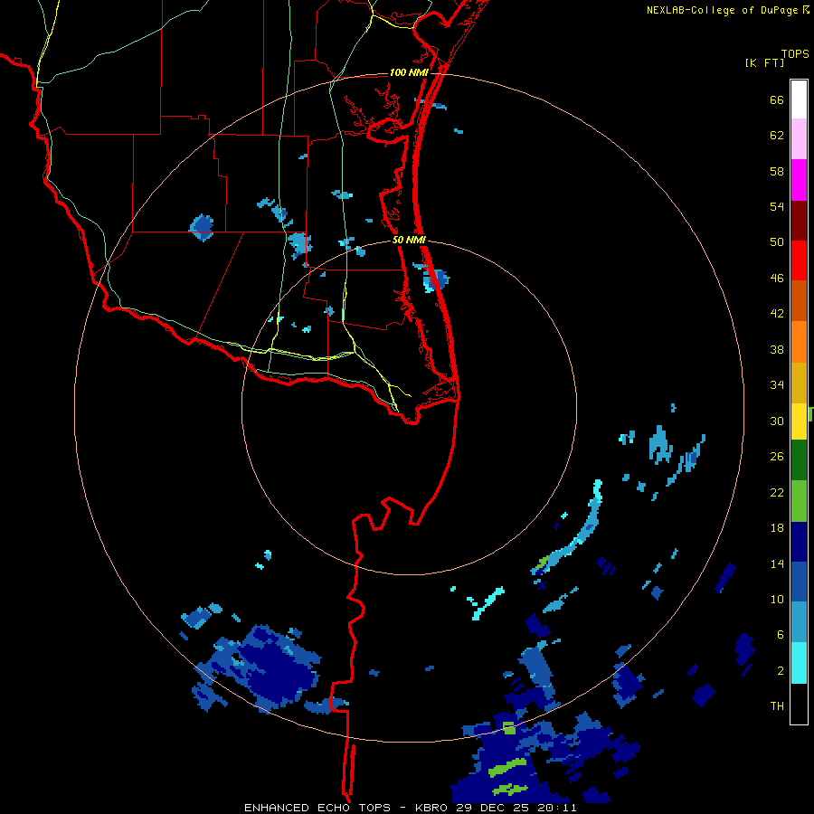Click the scale value "10" in legend

(777, 599)
